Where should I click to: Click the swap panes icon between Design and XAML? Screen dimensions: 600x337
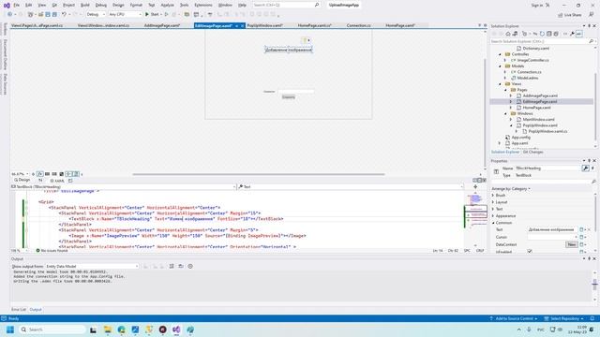pyautogui.click(x=40, y=181)
